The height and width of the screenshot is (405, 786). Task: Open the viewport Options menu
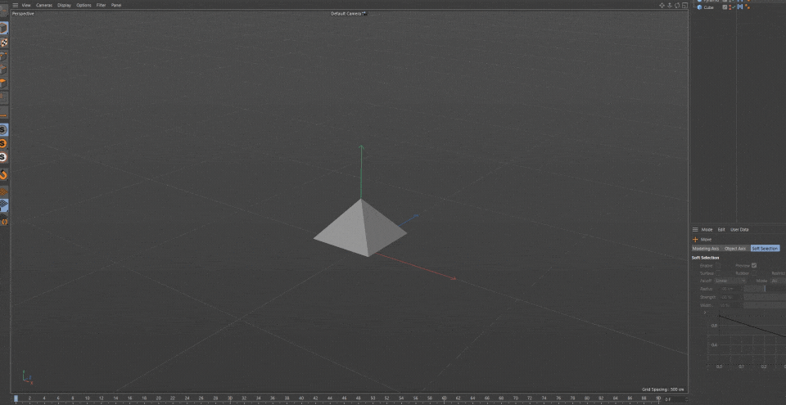tap(84, 5)
